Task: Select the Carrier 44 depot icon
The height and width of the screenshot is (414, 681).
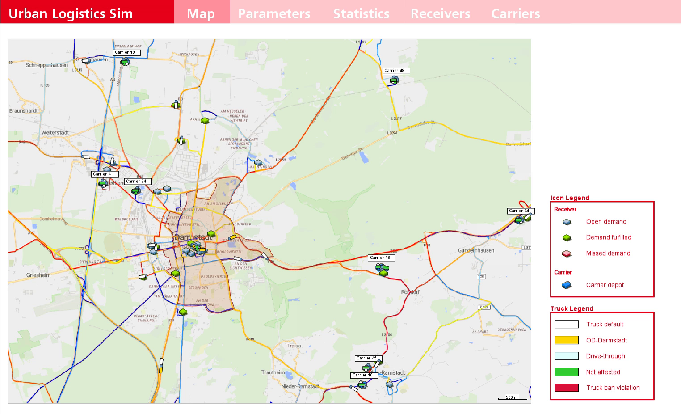Action: [x=519, y=220]
